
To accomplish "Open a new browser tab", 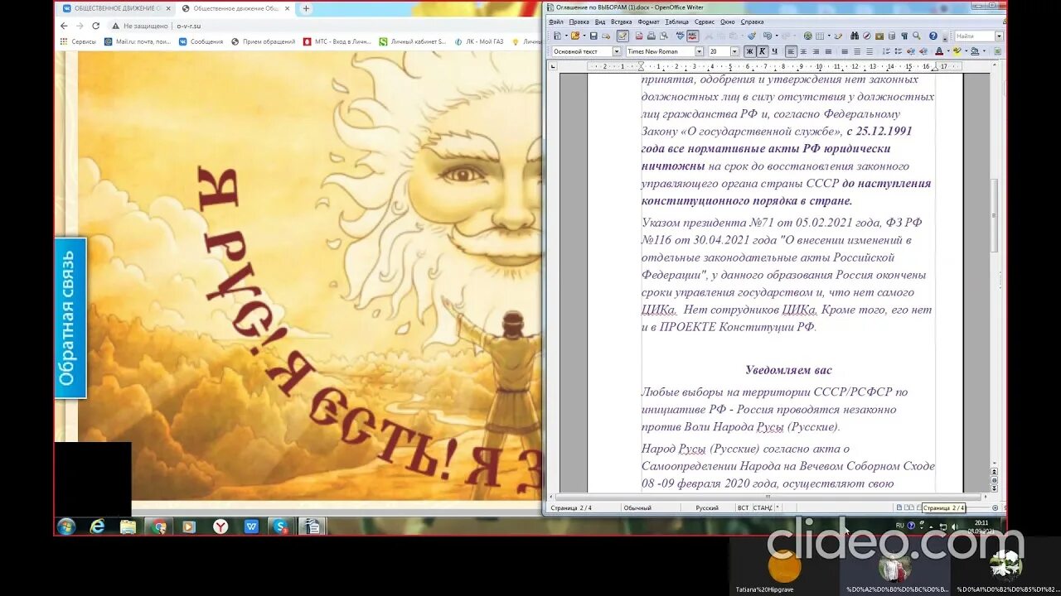I will [306, 8].
